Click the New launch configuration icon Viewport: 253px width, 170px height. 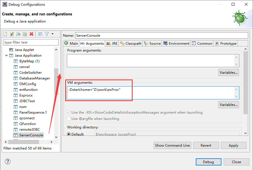point(5,34)
